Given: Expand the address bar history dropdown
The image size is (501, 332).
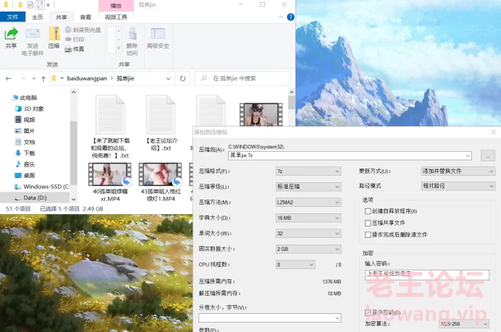Looking at the screenshot, I should 169,79.
